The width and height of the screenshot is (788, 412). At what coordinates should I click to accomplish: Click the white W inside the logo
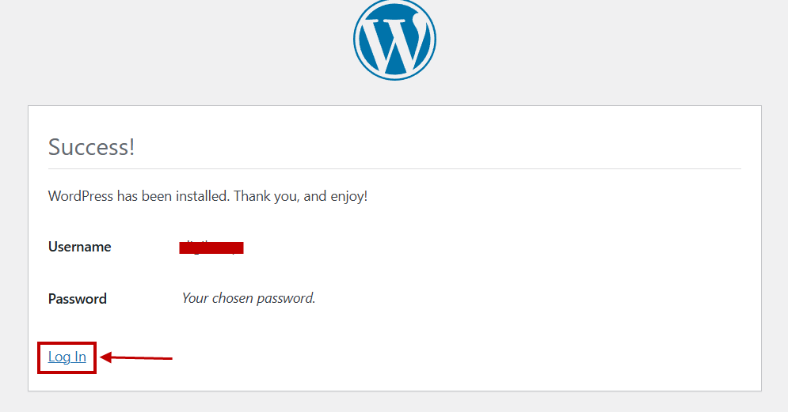click(x=394, y=43)
